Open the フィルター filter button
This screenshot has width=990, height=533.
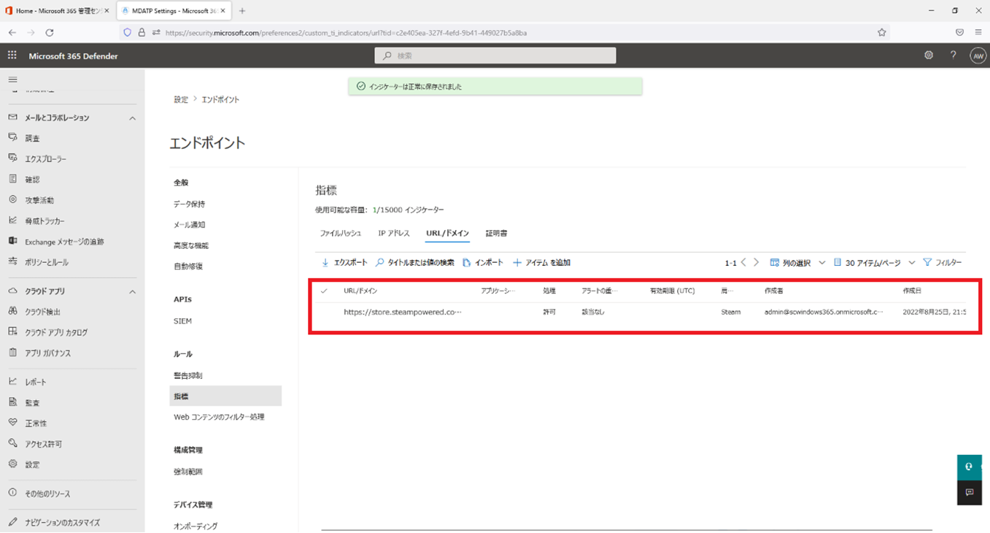(x=942, y=263)
